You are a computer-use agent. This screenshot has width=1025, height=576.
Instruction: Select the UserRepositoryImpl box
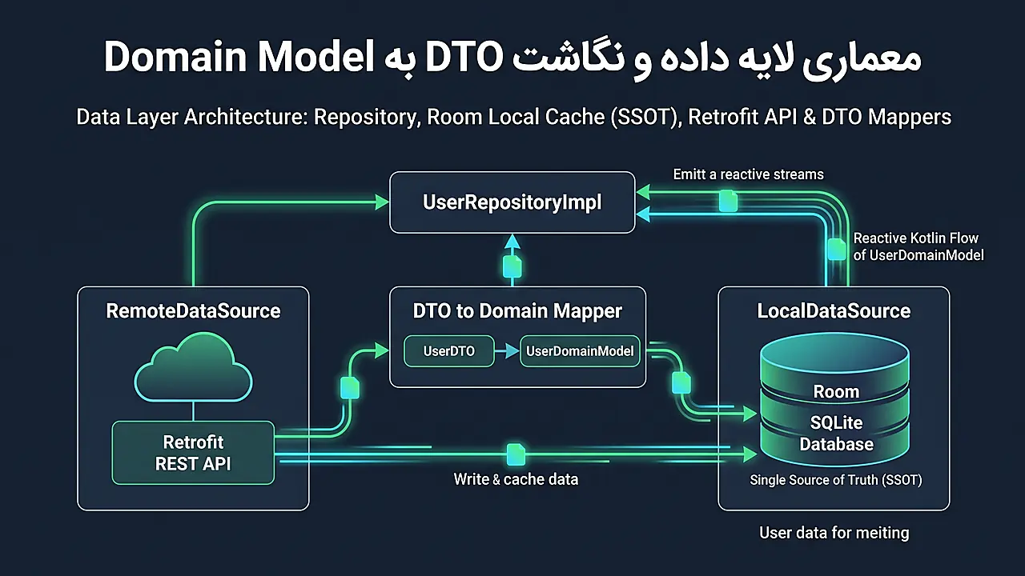coord(512,202)
